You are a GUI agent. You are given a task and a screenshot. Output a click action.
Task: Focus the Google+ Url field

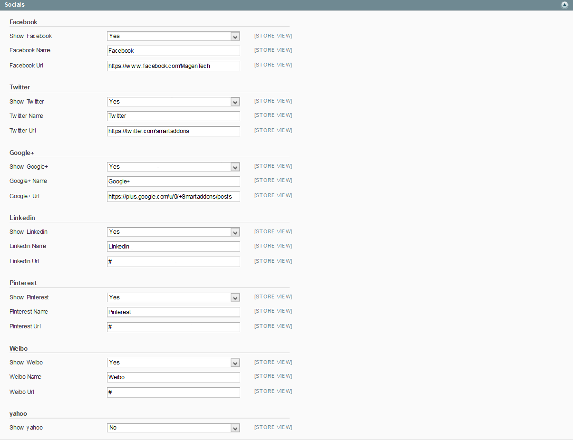point(174,196)
